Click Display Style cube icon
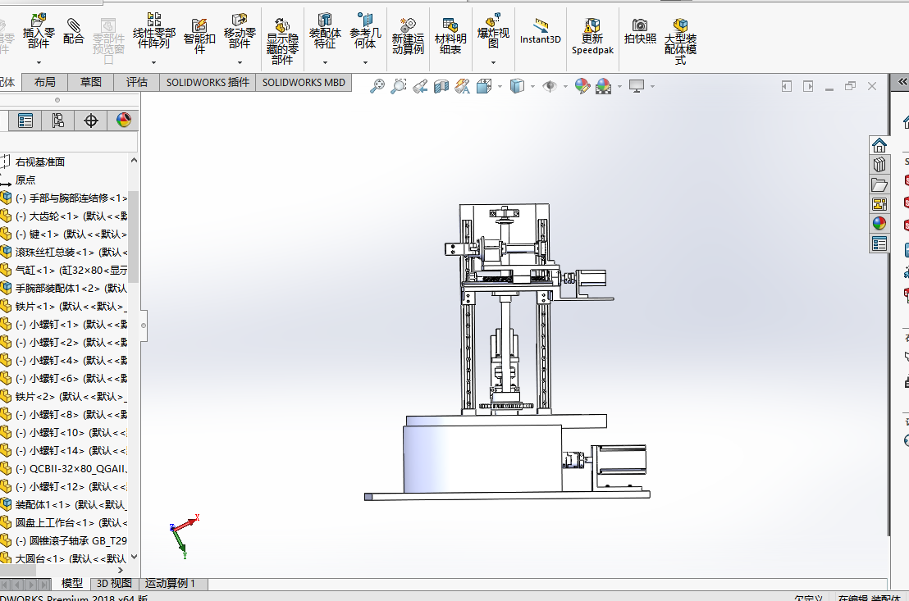 tap(517, 86)
